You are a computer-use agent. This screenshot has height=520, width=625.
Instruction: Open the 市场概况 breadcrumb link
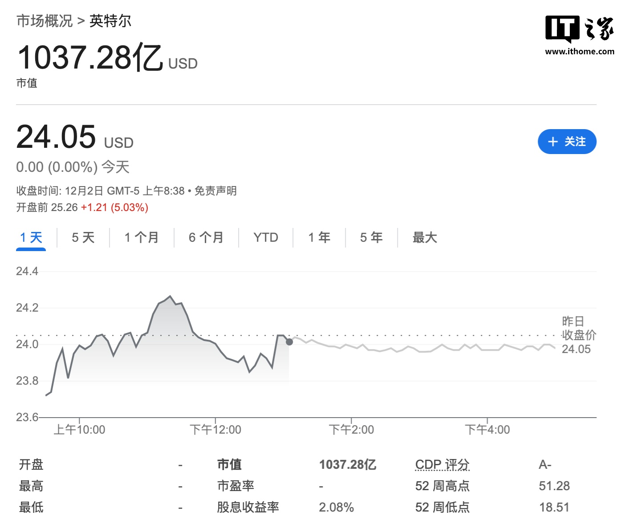click(45, 21)
